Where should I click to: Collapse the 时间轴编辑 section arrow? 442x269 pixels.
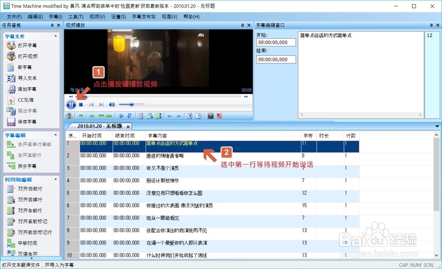tap(55, 179)
